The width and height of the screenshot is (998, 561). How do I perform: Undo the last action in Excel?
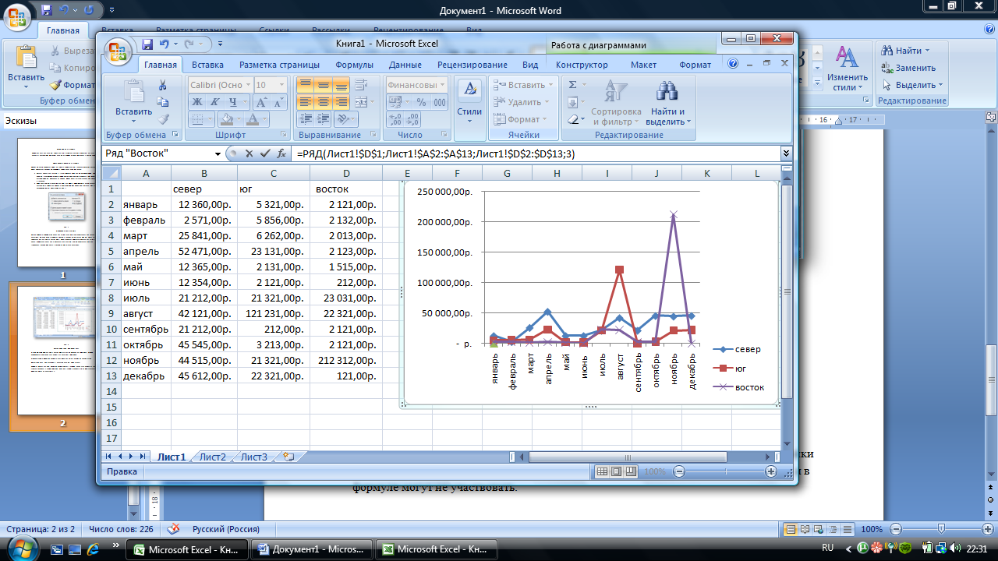tap(164, 44)
